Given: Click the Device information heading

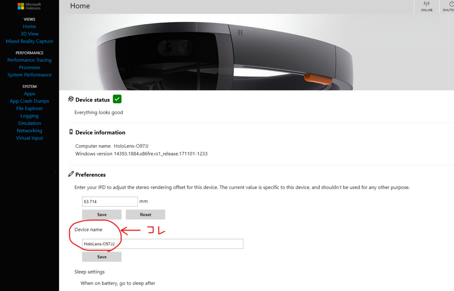Looking at the screenshot, I should pos(101,132).
